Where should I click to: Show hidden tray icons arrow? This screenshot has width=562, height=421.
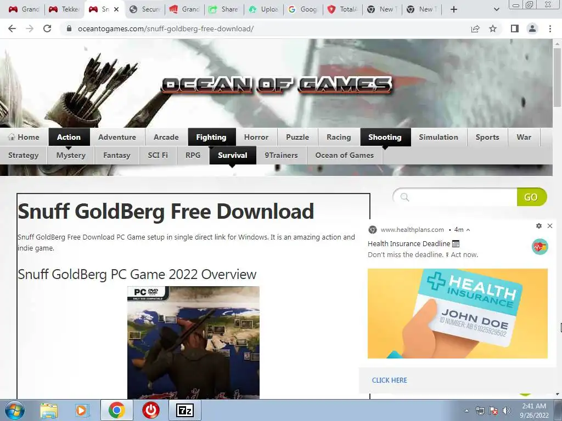coord(467,411)
